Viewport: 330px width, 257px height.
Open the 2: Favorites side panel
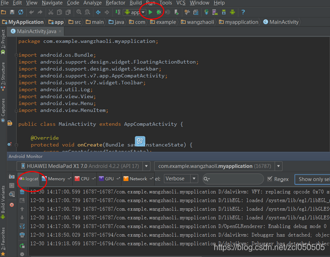[x=3, y=241]
